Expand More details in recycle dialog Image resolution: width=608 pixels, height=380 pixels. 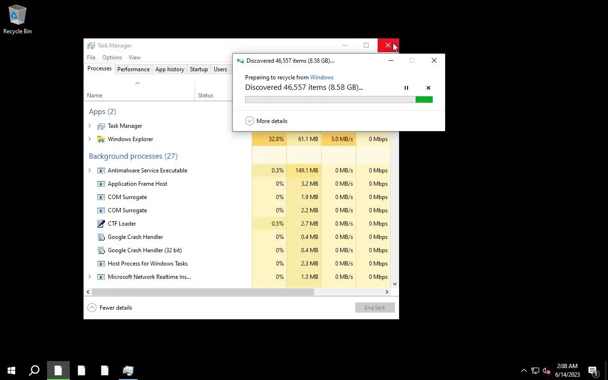[266, 121]
